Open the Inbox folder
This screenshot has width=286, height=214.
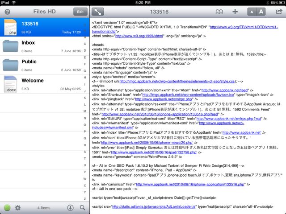[x=45, y=46]
